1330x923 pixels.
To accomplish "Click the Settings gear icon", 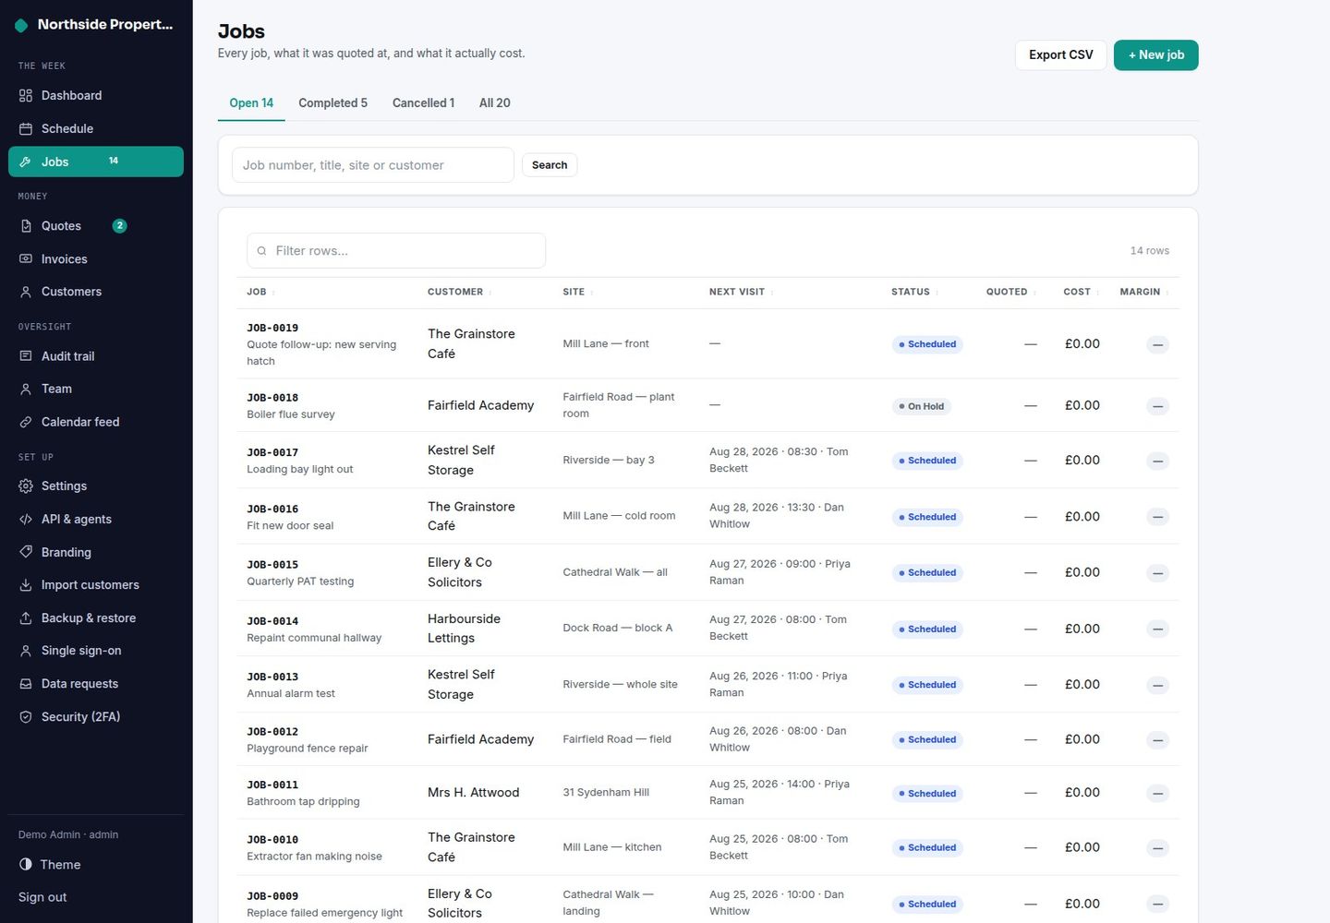I will point(26,486).
